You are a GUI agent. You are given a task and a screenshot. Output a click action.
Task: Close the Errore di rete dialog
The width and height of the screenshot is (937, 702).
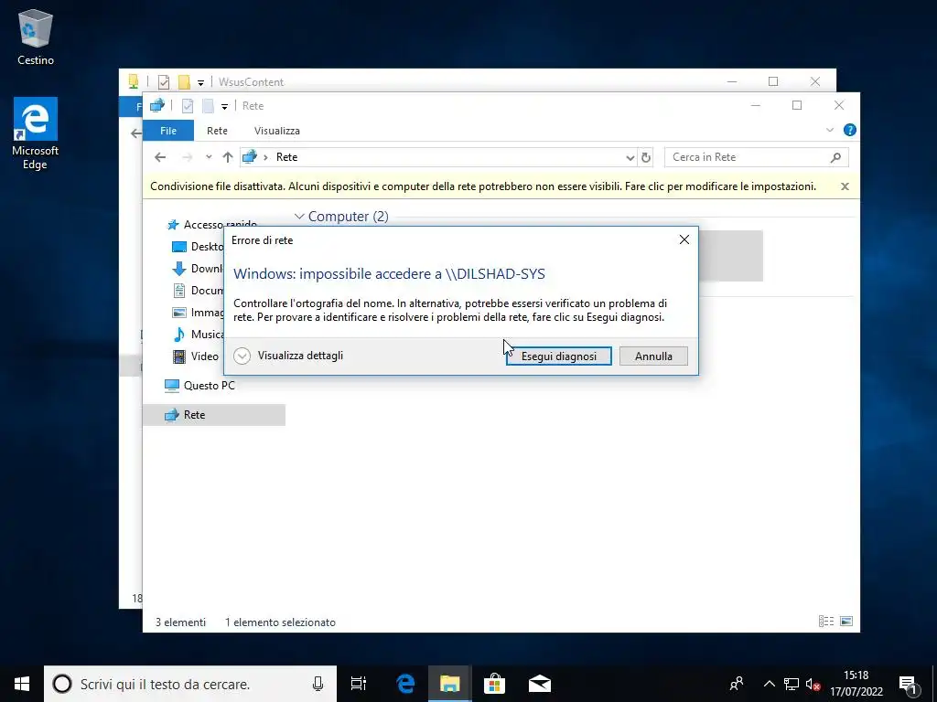tap(684, 239)
